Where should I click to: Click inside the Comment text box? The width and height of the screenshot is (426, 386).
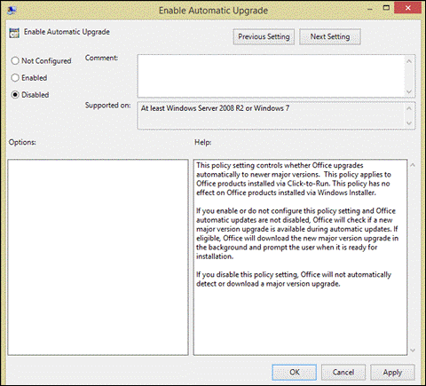[x=271, y=76]
